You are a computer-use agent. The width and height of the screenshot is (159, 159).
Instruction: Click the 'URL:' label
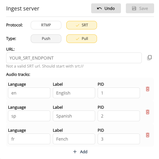10,49
